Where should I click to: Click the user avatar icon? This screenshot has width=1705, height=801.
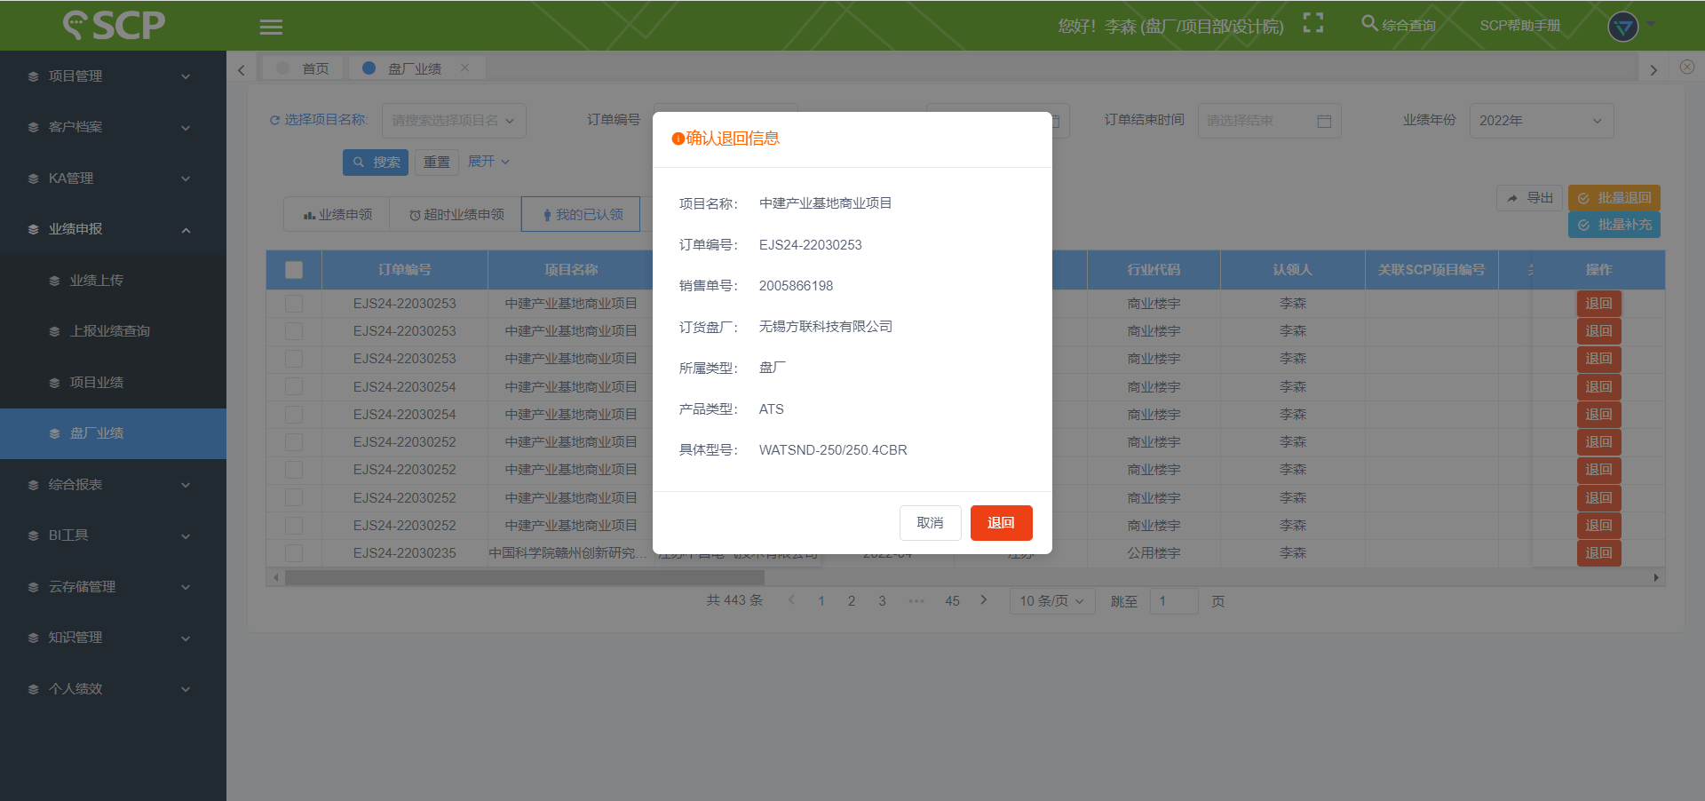click(x=1623, y=26)
